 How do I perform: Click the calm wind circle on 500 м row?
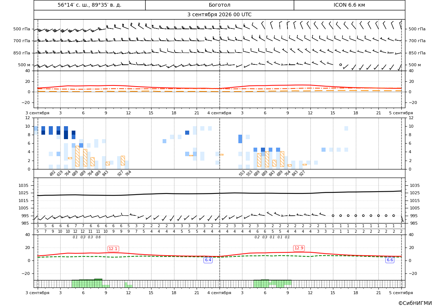click(340, 65)
